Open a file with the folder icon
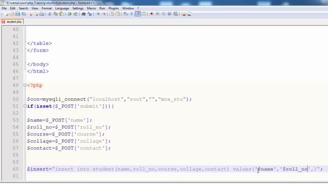Image resolution: width=328 pixels, height=184 pixels. (x=11, y=14)
